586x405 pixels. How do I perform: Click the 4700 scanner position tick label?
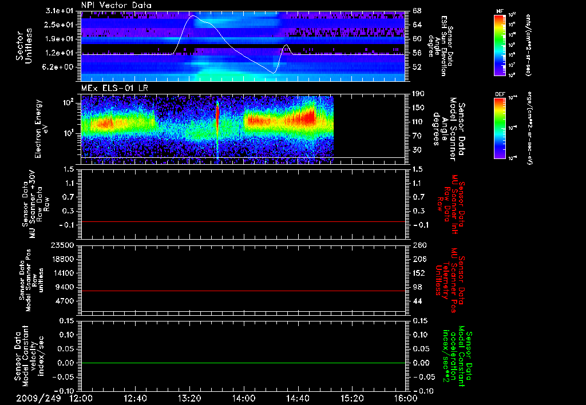[65, 301]
